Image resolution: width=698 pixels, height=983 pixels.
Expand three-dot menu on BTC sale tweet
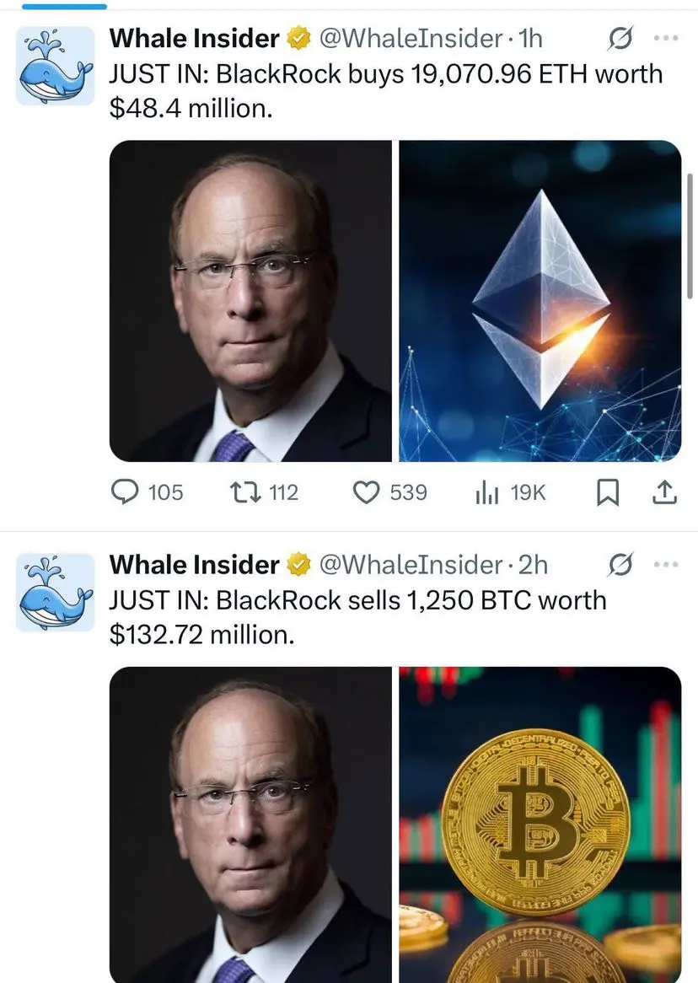pos(665,564)
